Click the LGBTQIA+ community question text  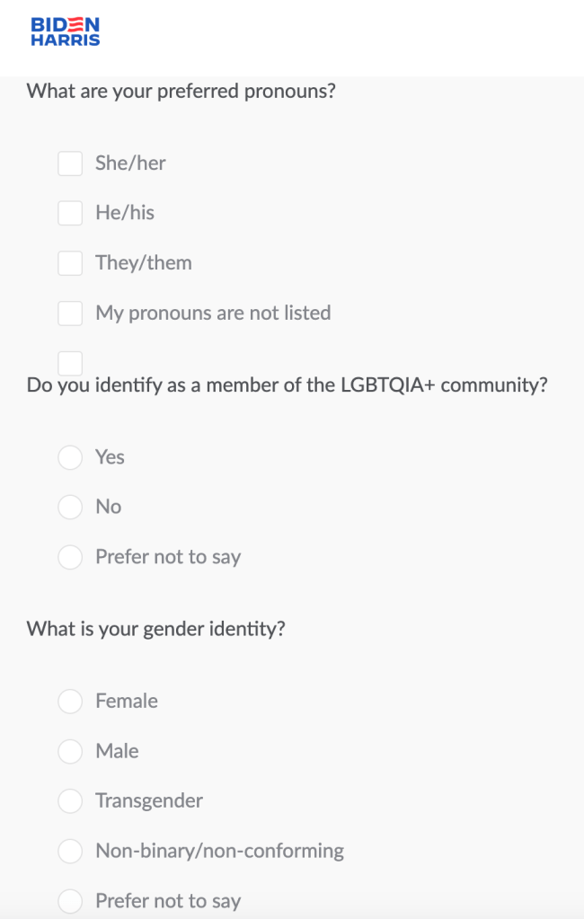click(287, 385)
